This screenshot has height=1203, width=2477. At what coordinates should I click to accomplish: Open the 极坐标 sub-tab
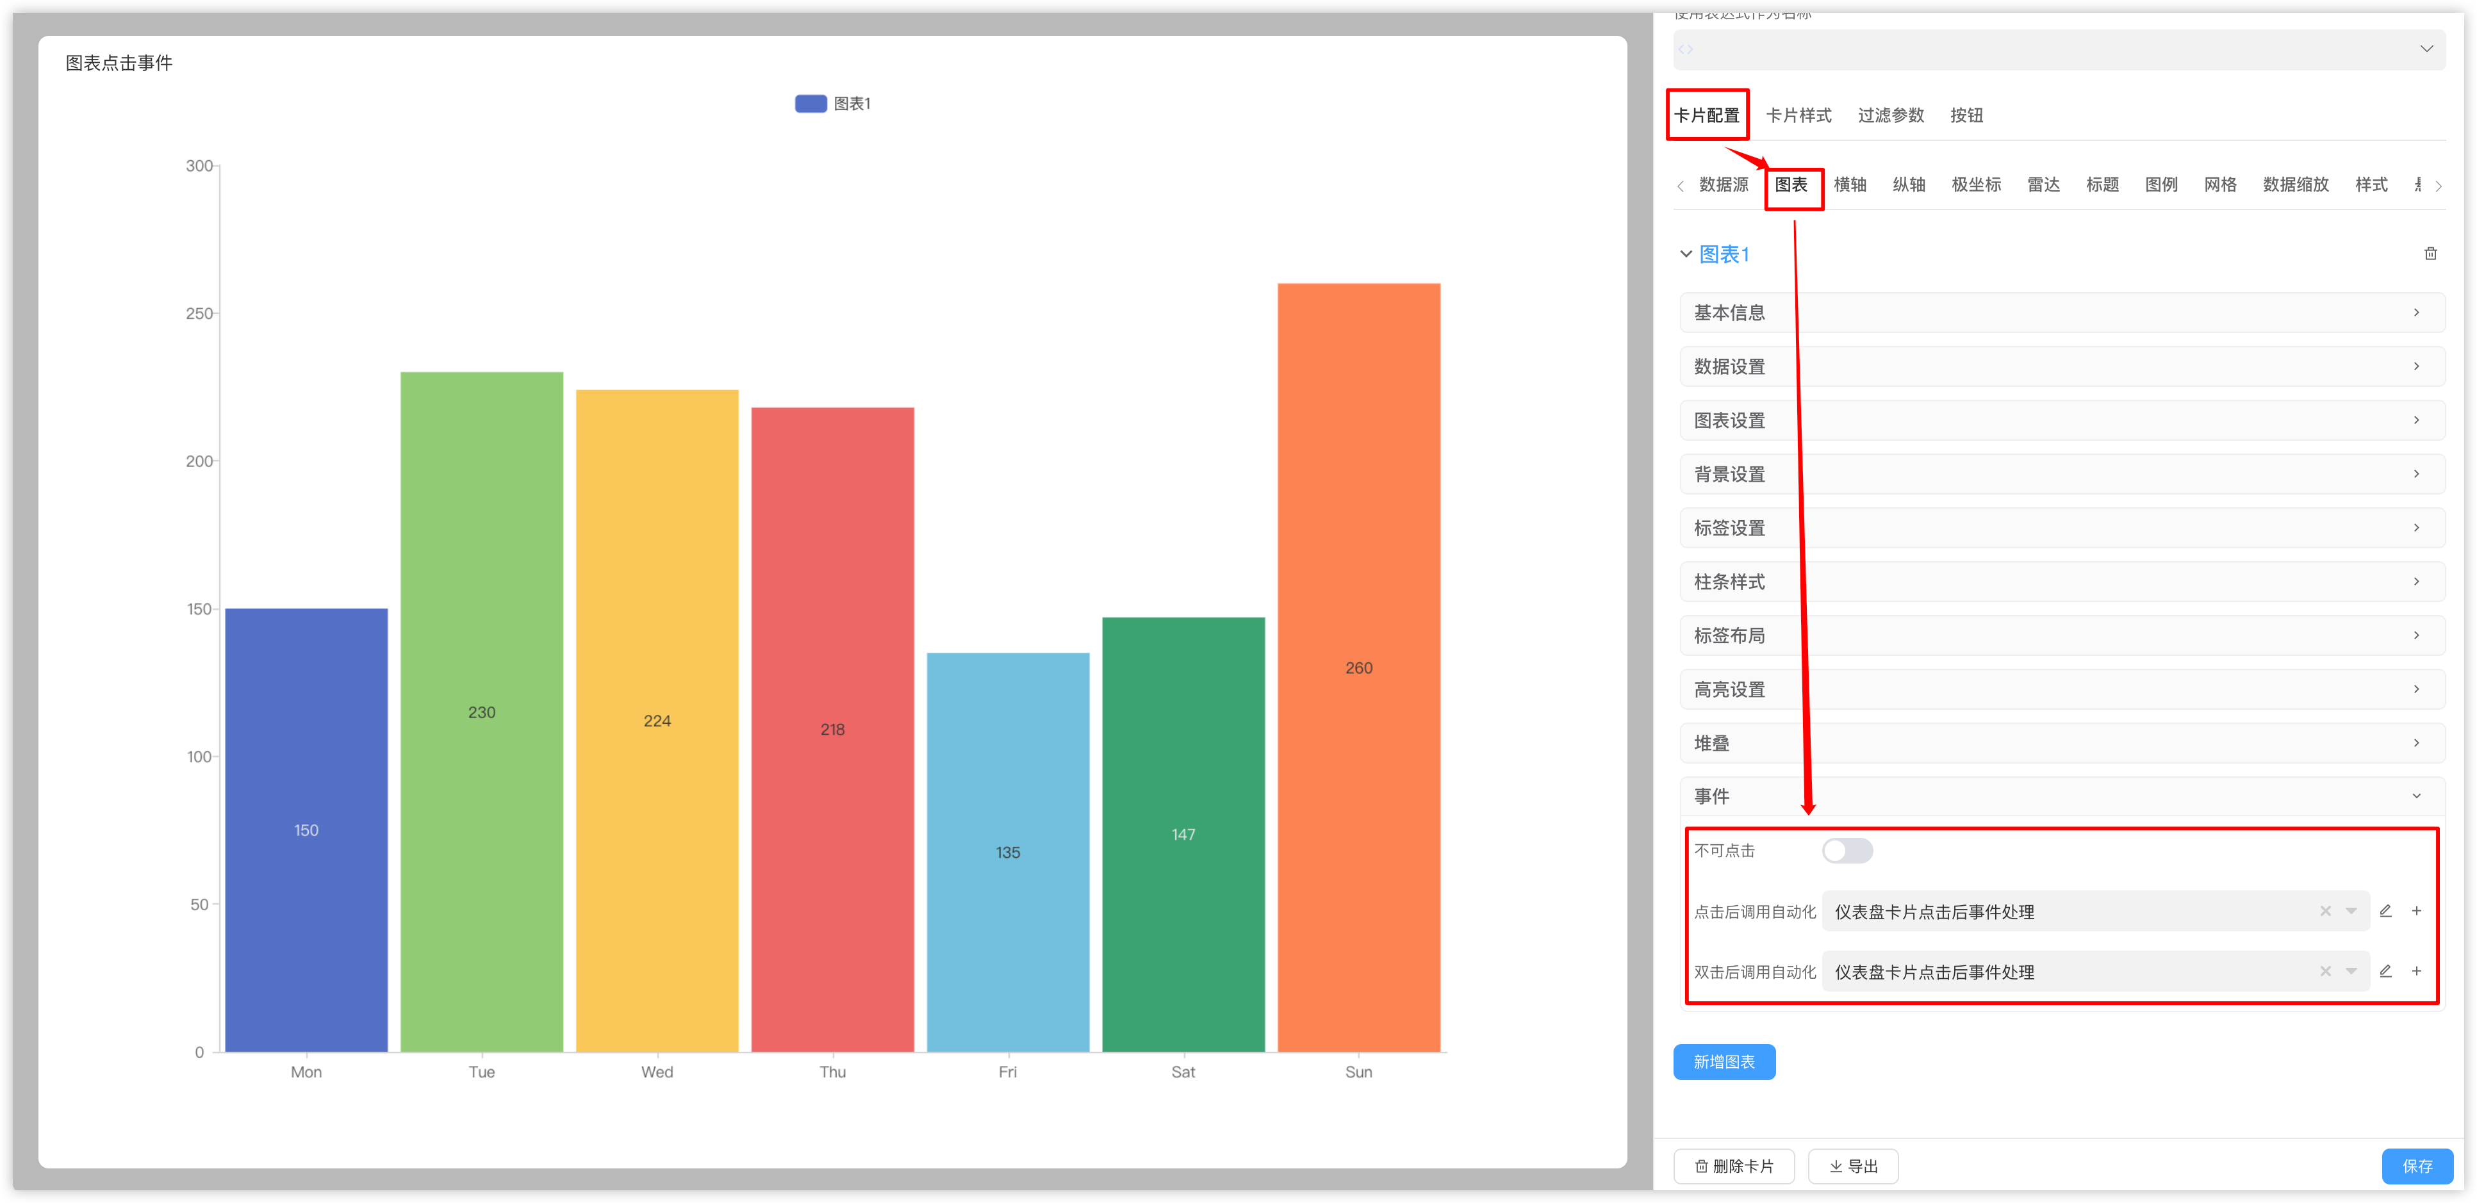1976,184
